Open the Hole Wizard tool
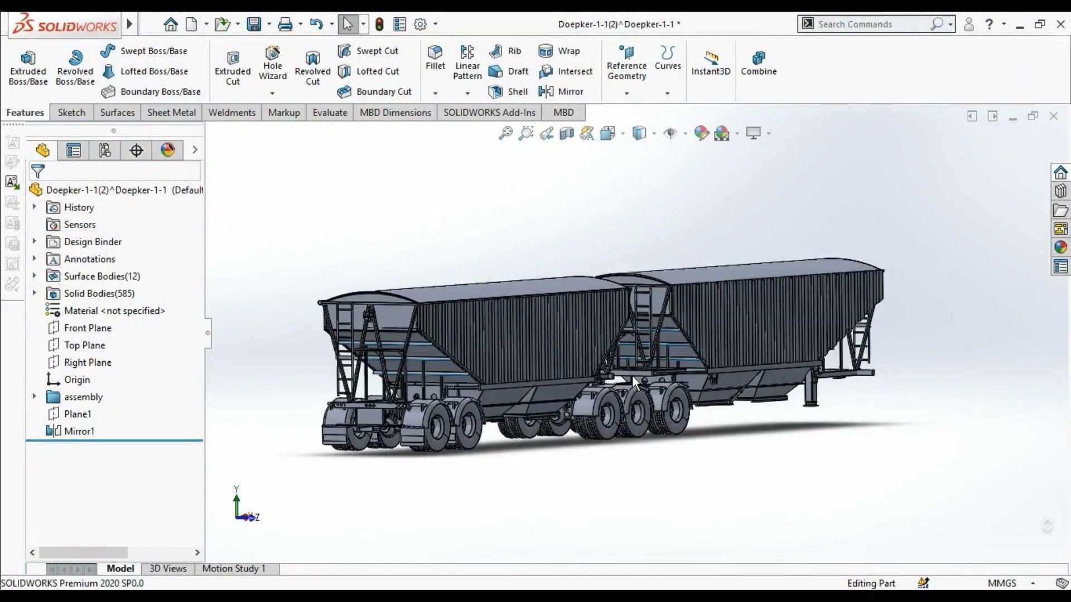1071x602 pixels. pyautogui.click(x=272, y=63)
